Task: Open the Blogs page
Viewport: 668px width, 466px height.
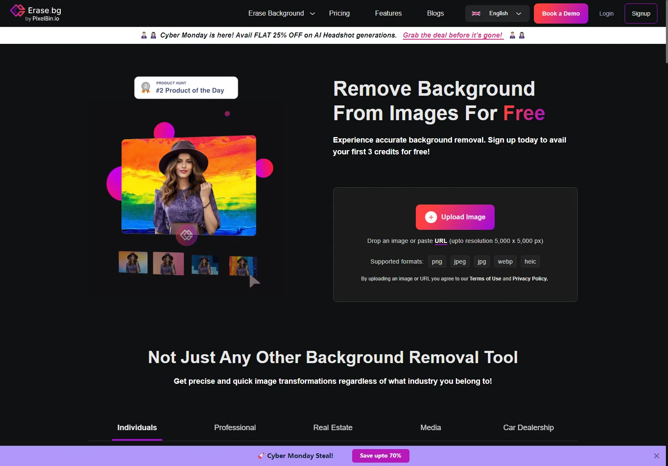Action: click(435, 13)
